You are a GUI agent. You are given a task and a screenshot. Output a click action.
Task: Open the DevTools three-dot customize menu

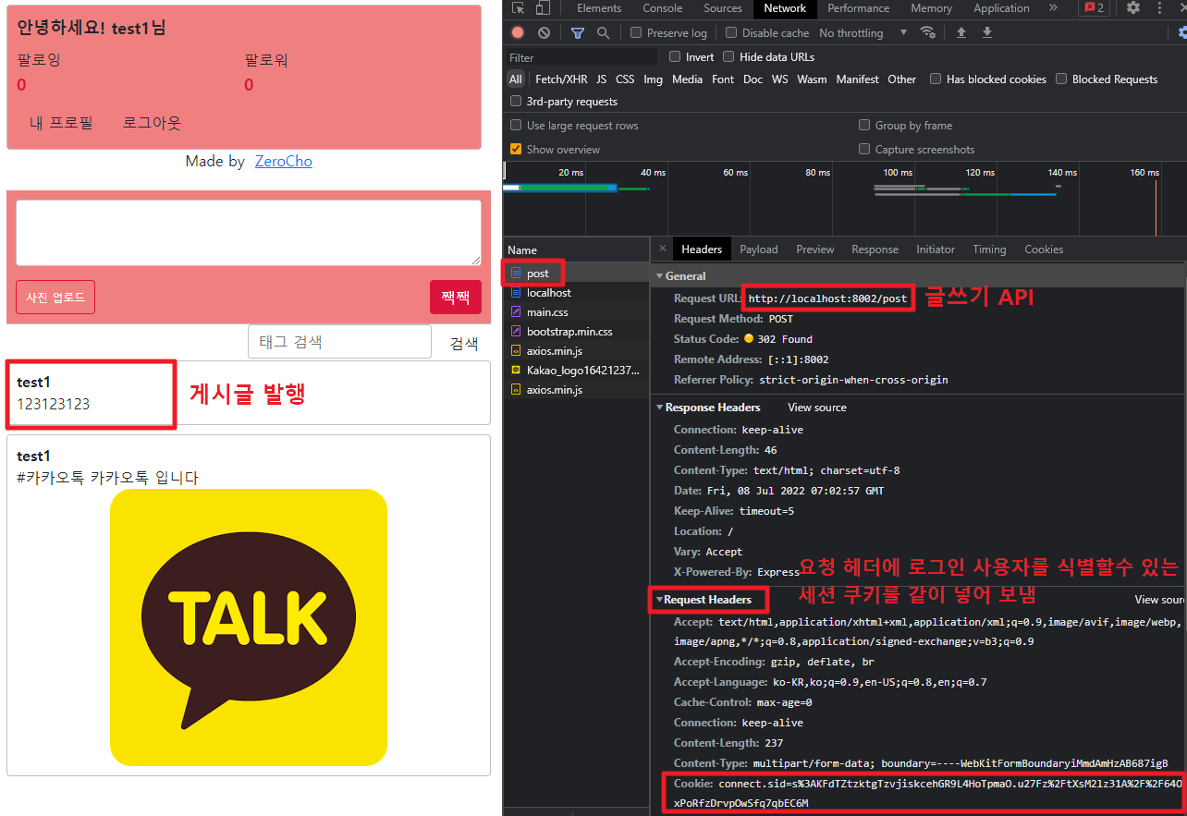(x=1159, y=8)
